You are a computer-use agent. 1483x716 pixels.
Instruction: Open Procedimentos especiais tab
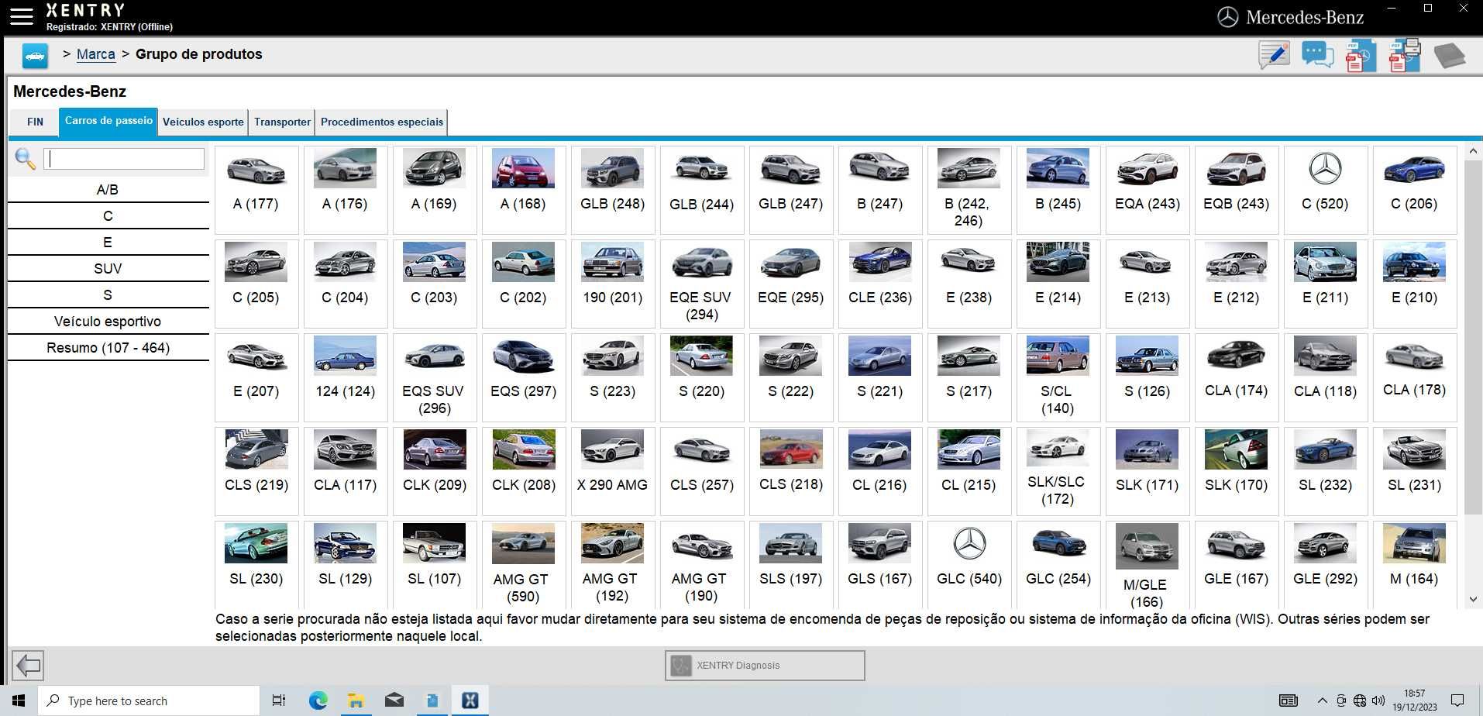point(382,122)
